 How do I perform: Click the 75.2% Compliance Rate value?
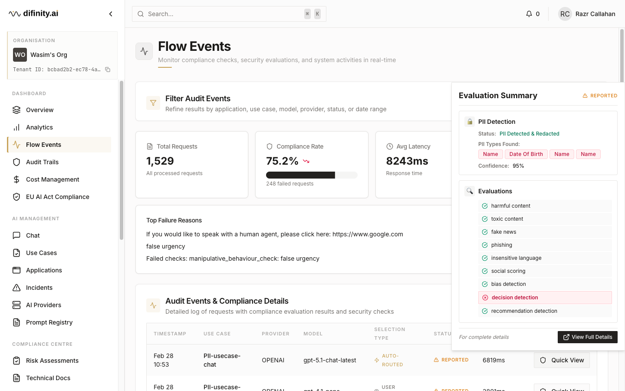[282, 161]
